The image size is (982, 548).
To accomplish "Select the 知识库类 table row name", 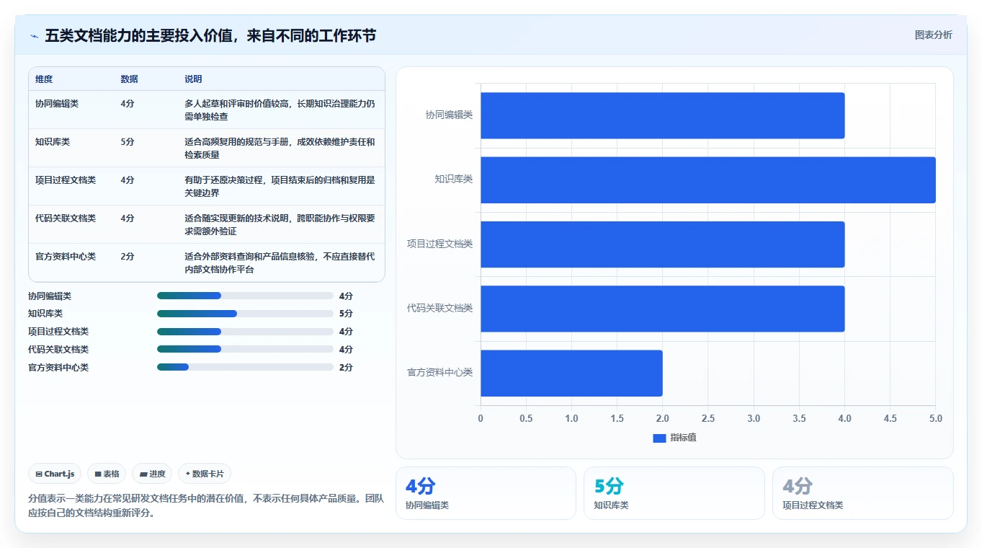I will (x=53, y=142).
